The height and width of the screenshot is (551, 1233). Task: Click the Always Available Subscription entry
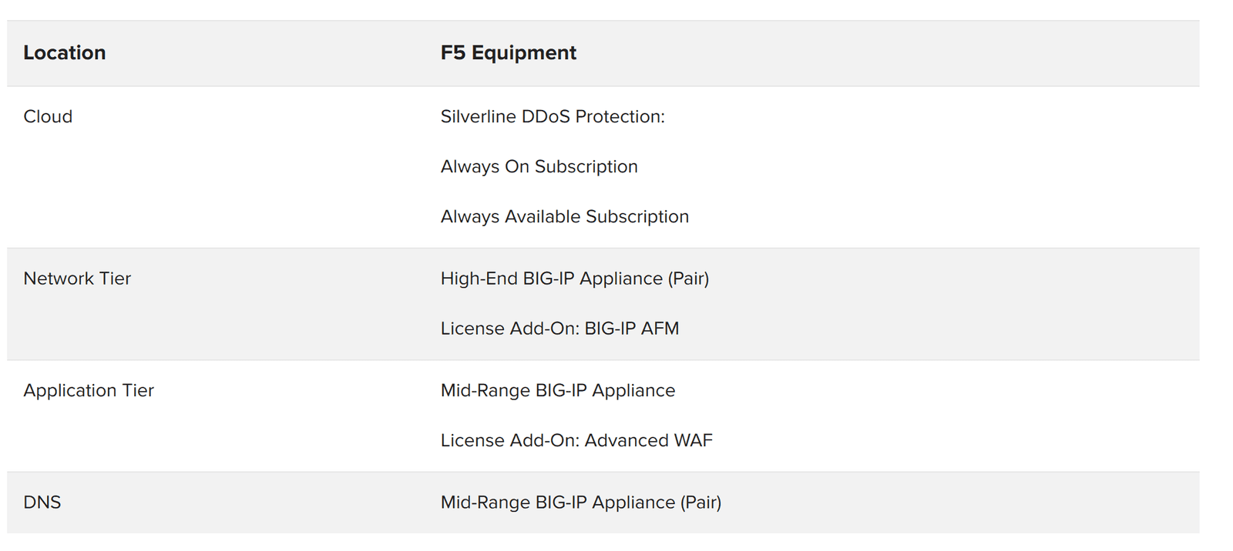[x=564, y=217]
